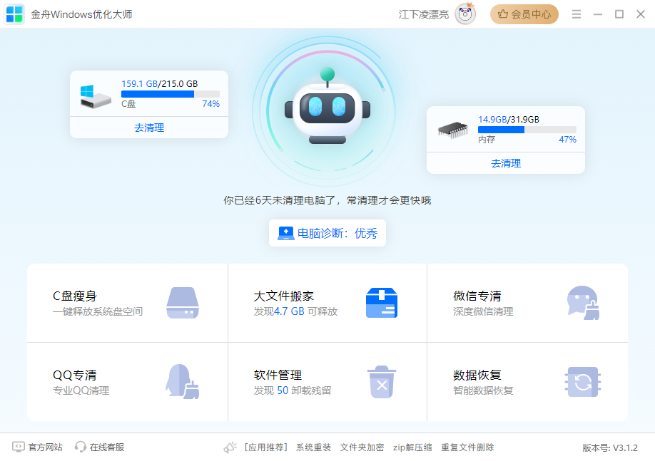Click the [应用推荐] label
This screenshot has width=655, height=461.
[265, 447]
